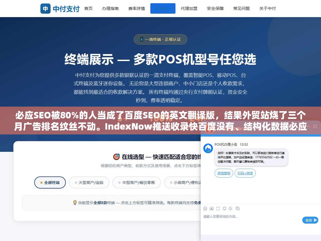Image resolution: width=321 pixels, height=241 pixels.
Task: Open the emoji picker in chat
Action: click(205, 209)
